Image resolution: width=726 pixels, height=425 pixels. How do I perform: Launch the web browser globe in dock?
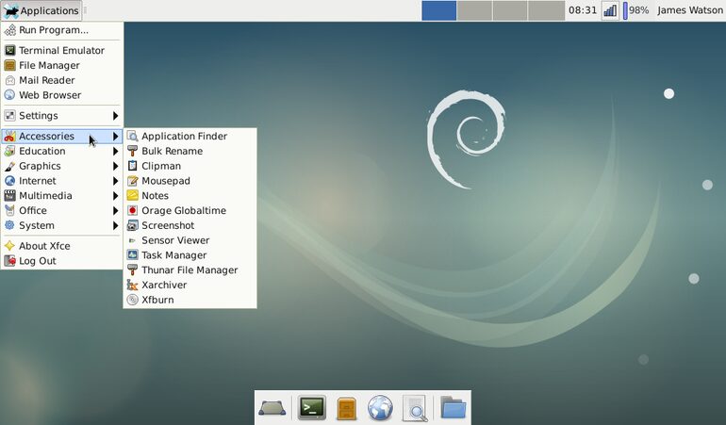pyautogui.click(x=380, y=408)
